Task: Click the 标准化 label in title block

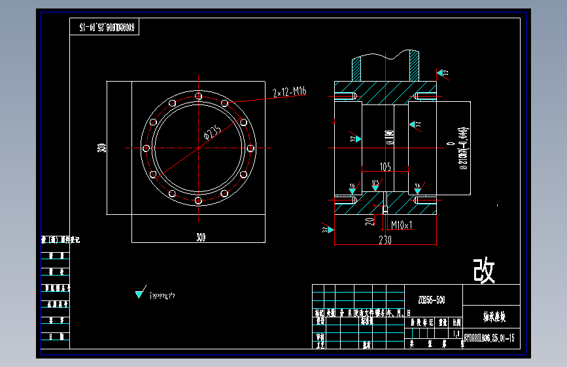Action: (x=367, y=321)
